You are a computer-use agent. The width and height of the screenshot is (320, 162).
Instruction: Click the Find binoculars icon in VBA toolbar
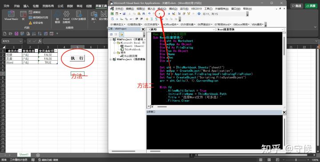tap(144, 14)
